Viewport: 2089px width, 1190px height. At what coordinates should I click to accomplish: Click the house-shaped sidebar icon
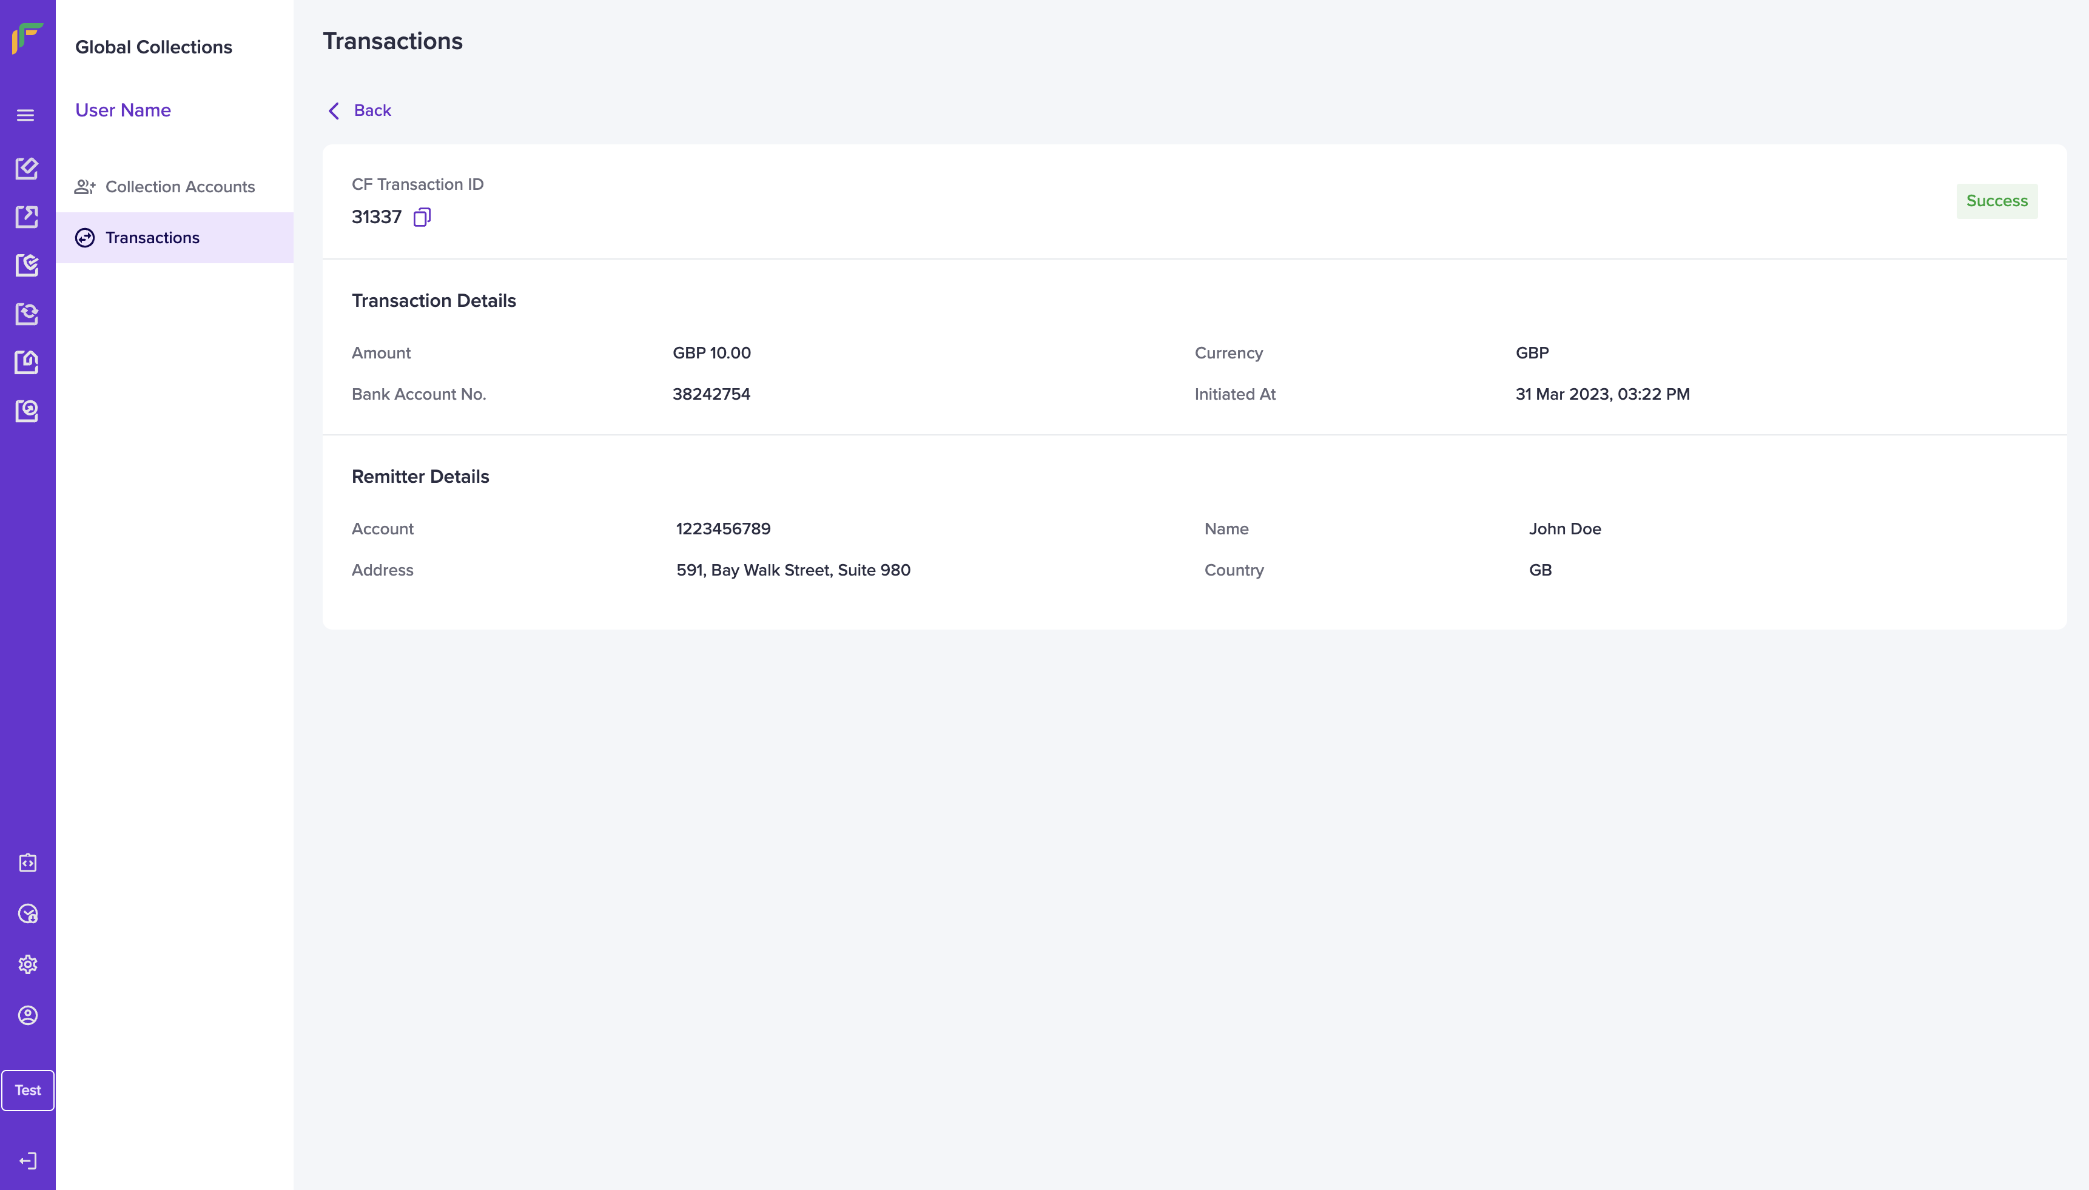27,362
